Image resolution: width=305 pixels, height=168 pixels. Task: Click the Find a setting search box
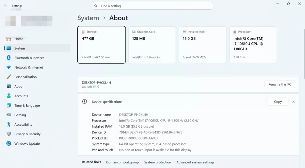tap(152, 6)
